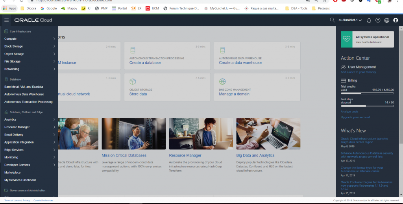Image resolution: width=403 pixels, height=204 pixels.
Task: Open Marketplace from the menu
Action: pyautogui.click(x=12, y=173)
